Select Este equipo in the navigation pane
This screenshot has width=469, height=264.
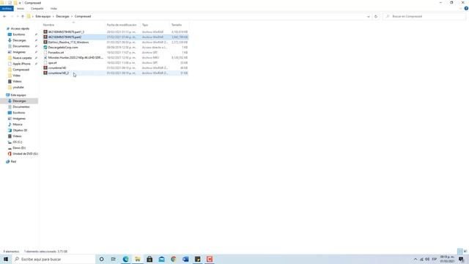(18, 95)
